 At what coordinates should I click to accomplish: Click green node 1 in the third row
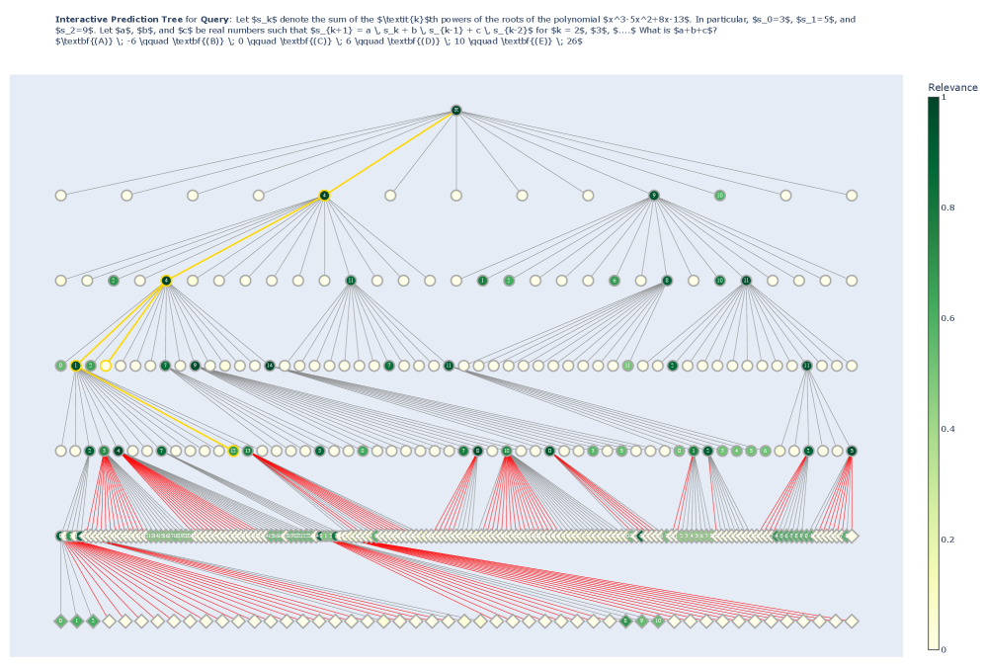point(482,281)
